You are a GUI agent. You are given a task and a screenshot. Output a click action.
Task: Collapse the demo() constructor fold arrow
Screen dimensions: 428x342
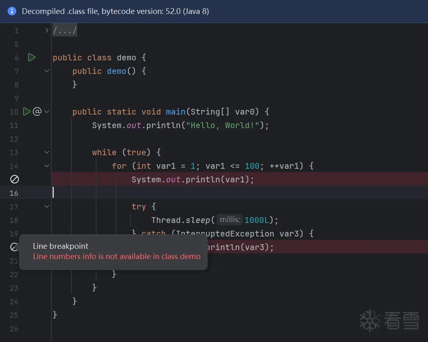click(47, 71)
